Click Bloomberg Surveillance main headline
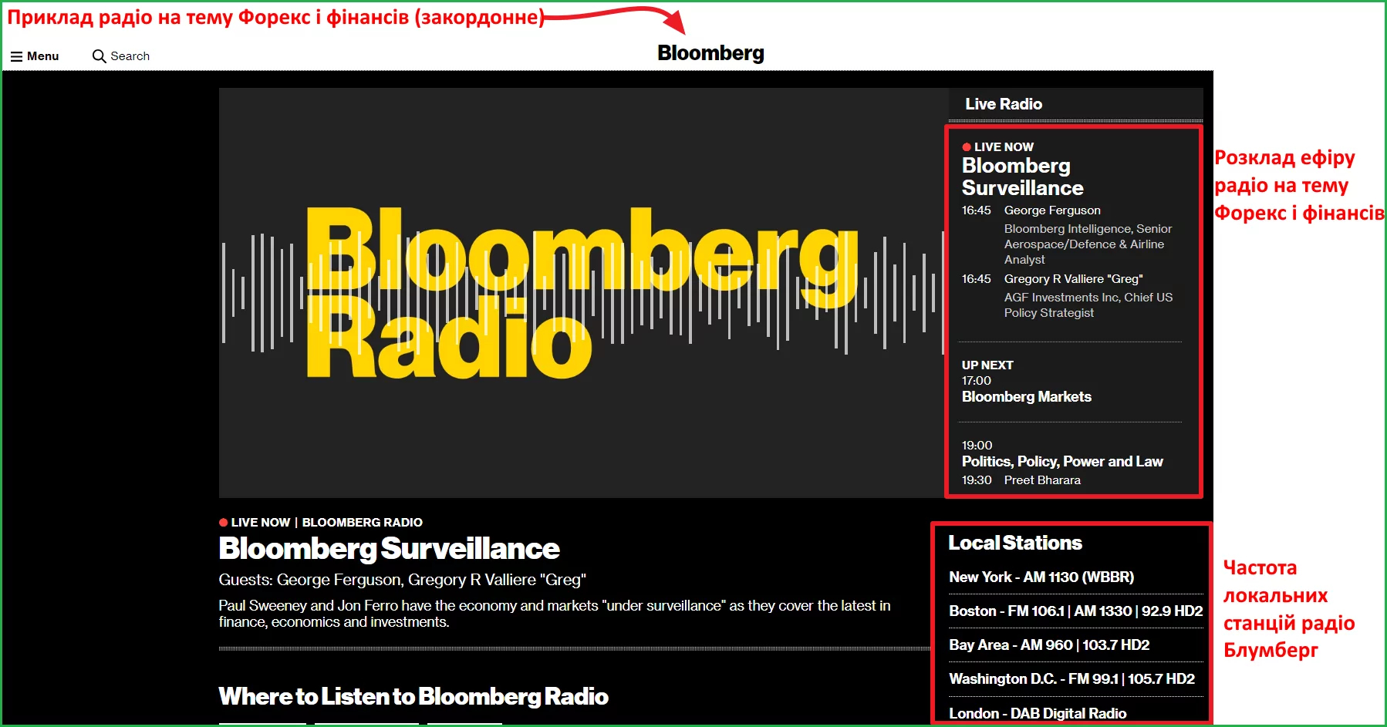The height and width of the screenshot is (727, 1387). pyautogui.click(x=389, y=549)
